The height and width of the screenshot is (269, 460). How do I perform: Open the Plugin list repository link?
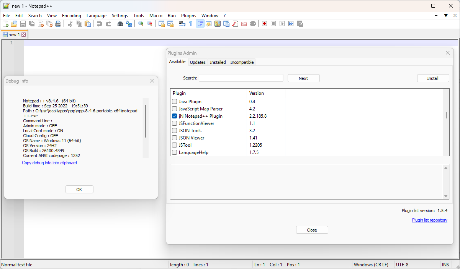pyautogui.click(x=429, y=220)
